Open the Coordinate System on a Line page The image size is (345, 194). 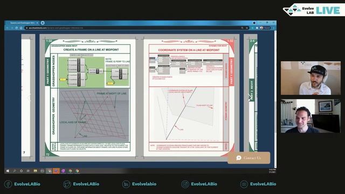(x=189, y=98)
